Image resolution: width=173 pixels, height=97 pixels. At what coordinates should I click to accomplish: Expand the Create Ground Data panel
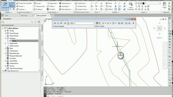coord(24,12)
